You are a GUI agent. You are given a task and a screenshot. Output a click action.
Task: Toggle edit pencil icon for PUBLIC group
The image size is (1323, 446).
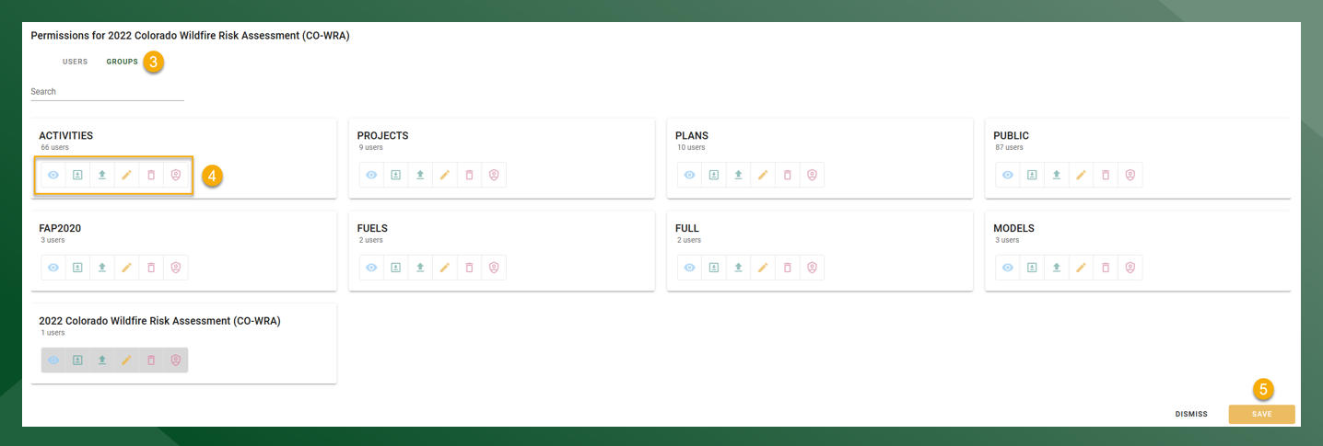(x=1081, y=175)
